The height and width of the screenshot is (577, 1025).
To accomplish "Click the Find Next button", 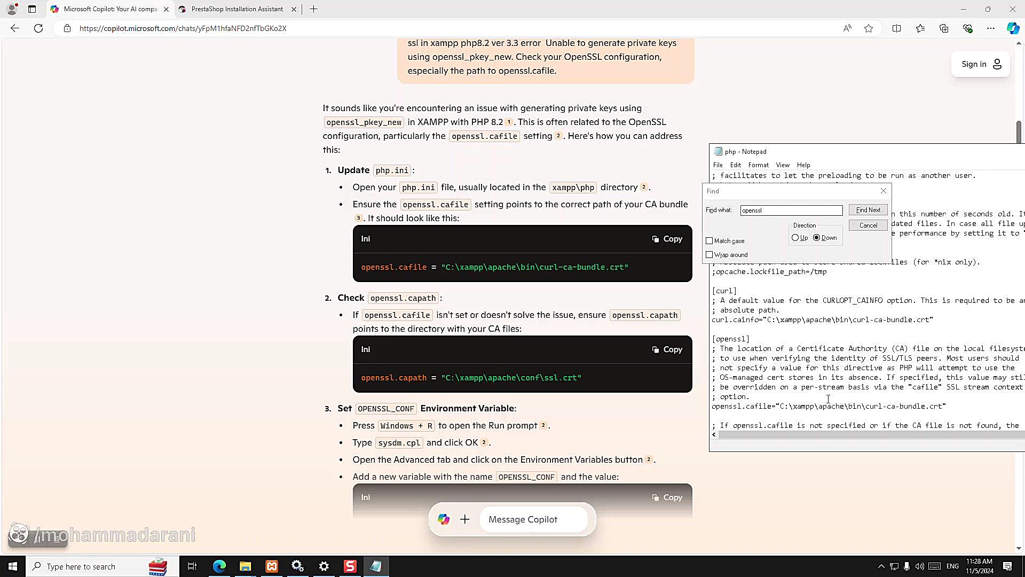I will [x=868, y=210].
